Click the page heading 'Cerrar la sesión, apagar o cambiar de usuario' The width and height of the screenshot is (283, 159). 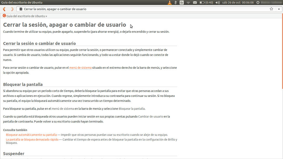click(65, 25)
